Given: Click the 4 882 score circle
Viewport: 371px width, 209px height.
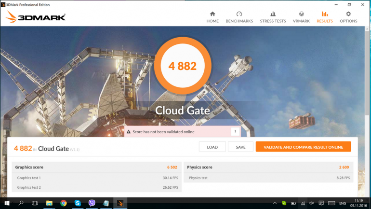Looking at the screenshot, I should click(183, 66).
